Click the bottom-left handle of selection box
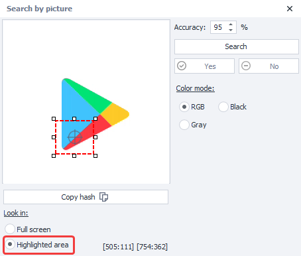301x256 pixels. pyautogui.click(x=54, y=156)
